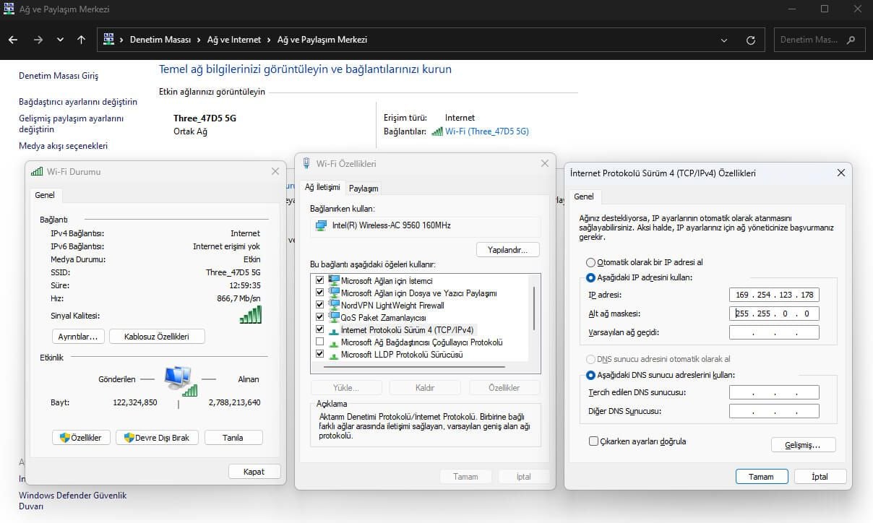Click the Wi-Fi signal bars connection icon

(x=436, y=131)
